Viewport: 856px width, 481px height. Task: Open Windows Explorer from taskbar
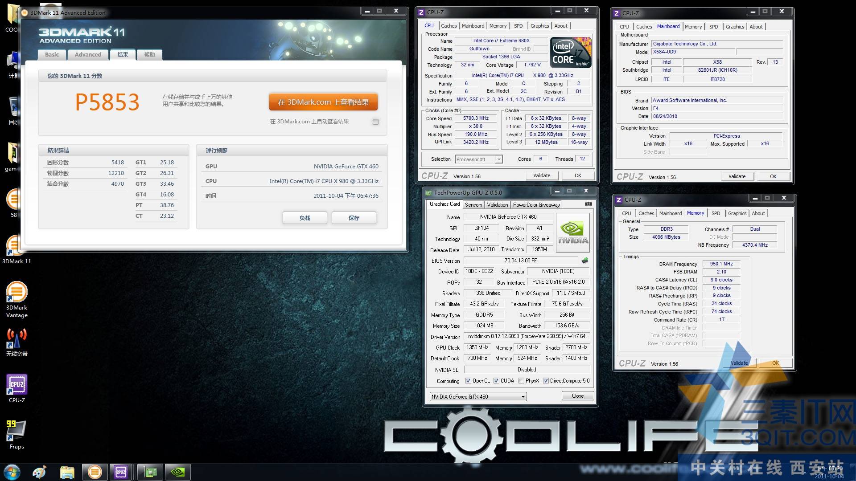point(67,472)
